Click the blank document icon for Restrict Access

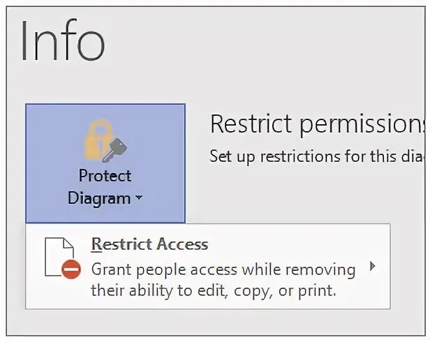click(59, 257)
